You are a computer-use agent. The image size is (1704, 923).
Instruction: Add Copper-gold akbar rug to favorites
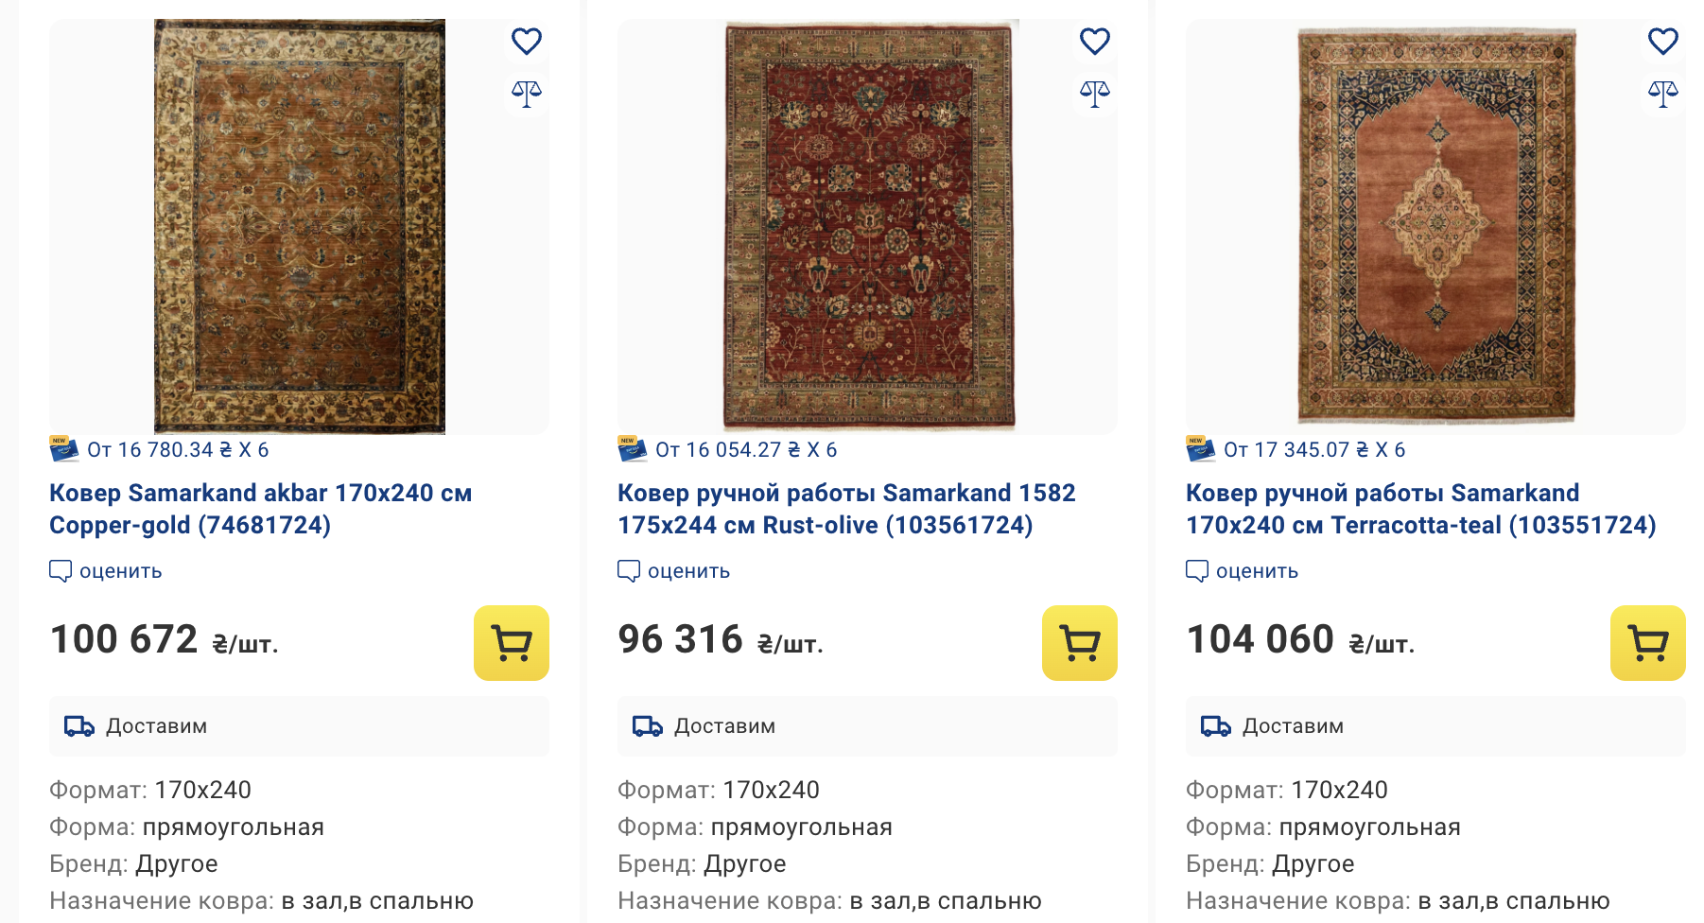tap(526, 42)
